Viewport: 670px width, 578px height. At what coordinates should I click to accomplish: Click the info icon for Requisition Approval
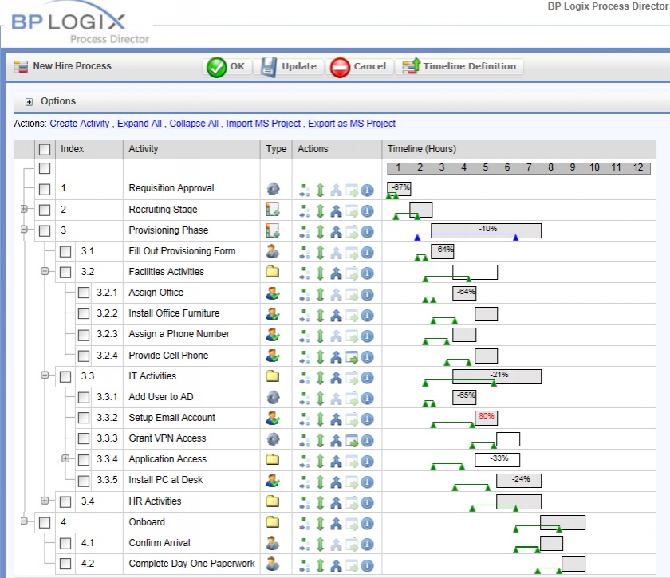coord(367,190)
